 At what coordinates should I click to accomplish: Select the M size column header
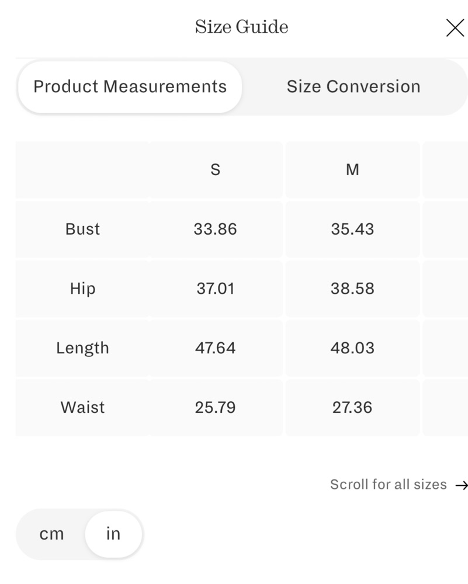352,170
